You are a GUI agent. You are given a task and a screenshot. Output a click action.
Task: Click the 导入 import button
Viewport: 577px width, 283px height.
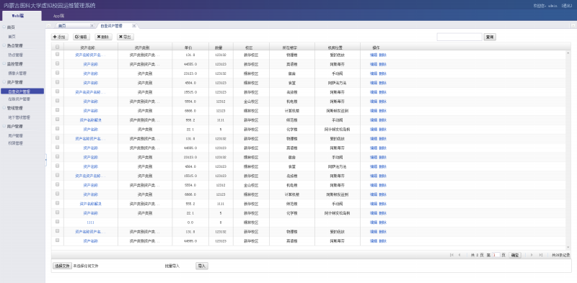202,266
